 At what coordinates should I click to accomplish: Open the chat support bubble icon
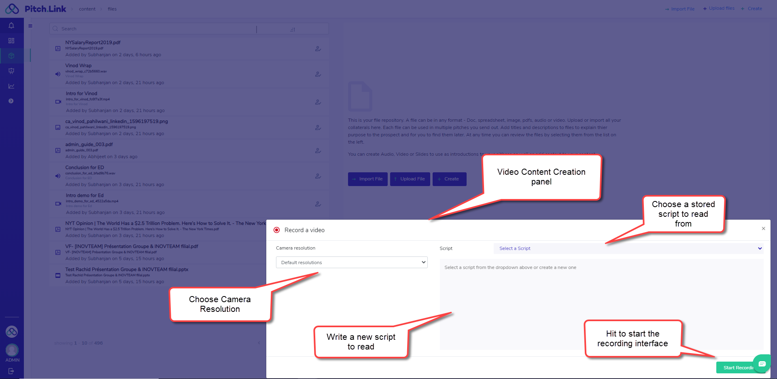pos(762,364)
